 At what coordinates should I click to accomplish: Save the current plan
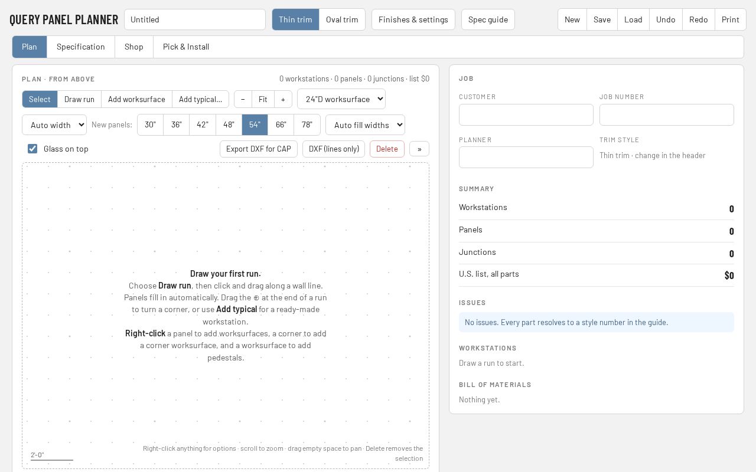[x=602, y=19]
